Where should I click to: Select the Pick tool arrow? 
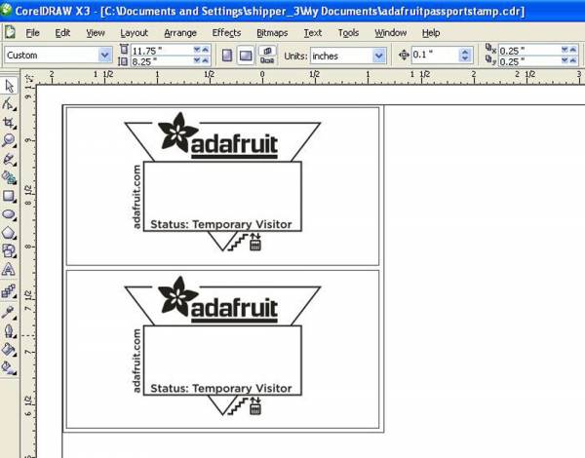pyautogui.click(x=9, y=86)
